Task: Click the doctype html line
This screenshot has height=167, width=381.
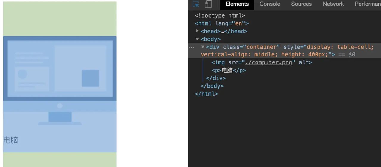Action: 220,15
